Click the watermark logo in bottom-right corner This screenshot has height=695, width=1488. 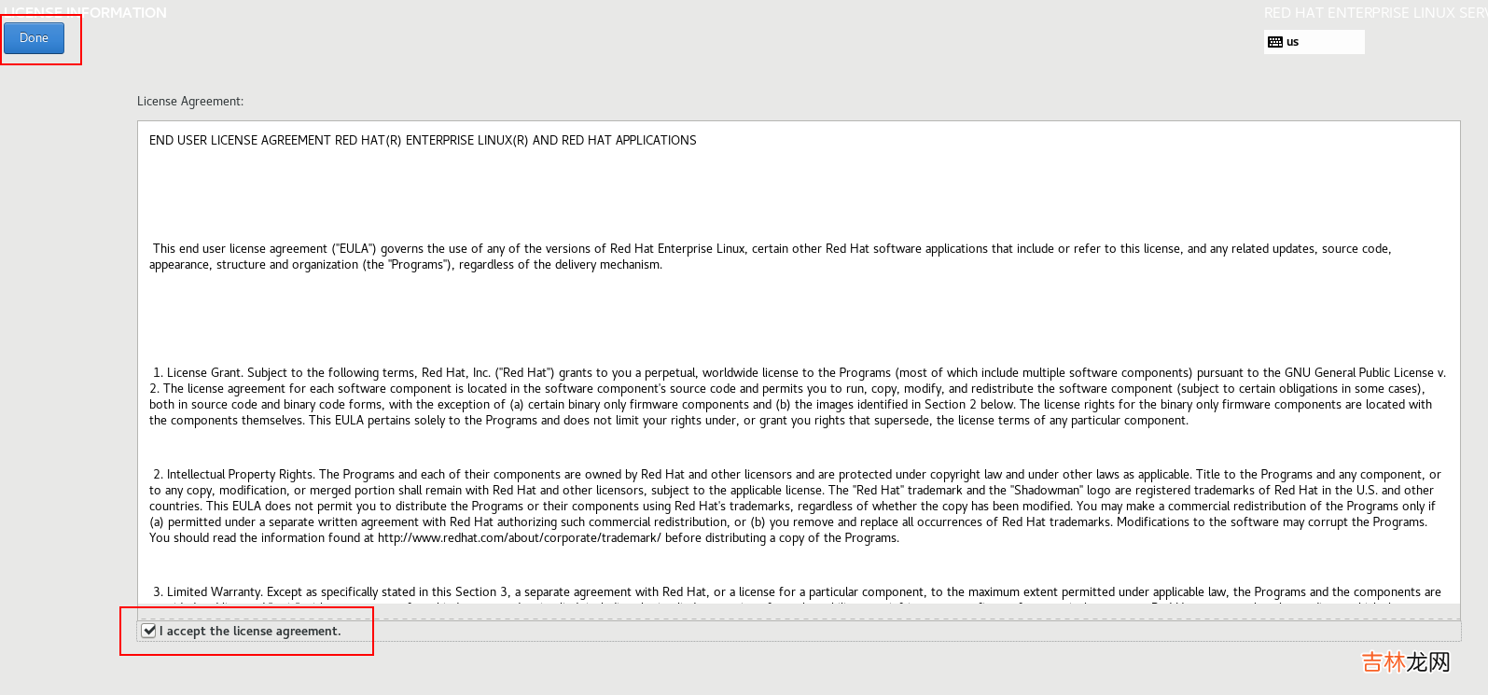point(1406,662)
